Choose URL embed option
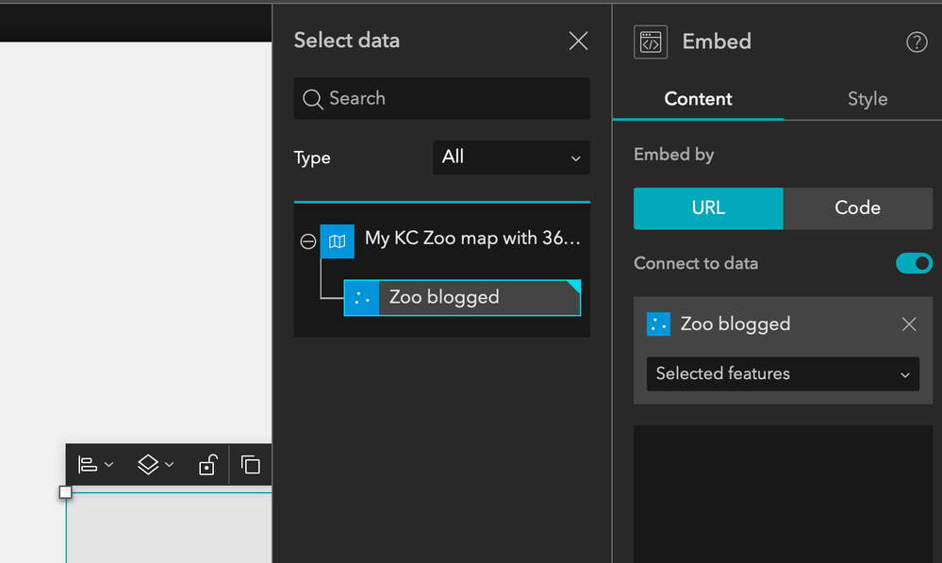The width and height of the screenshot is (942, 563). 708,208
